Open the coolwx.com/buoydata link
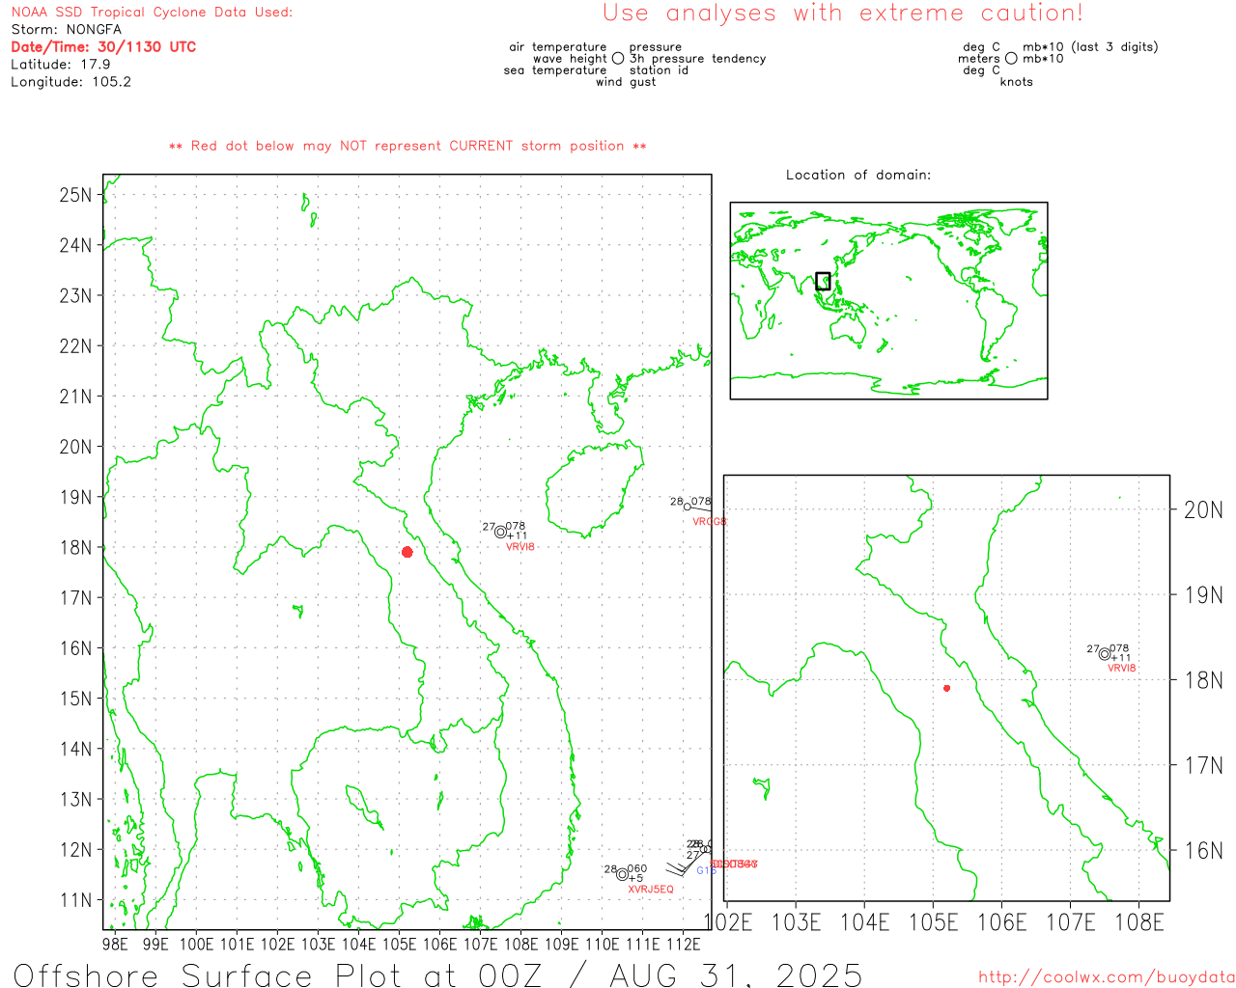 [x=1107, y=977]
